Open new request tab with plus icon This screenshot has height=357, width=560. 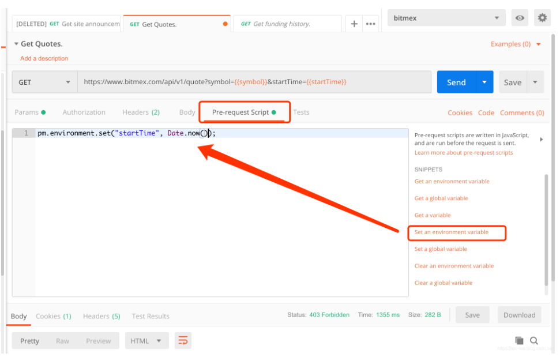(354, 24)
